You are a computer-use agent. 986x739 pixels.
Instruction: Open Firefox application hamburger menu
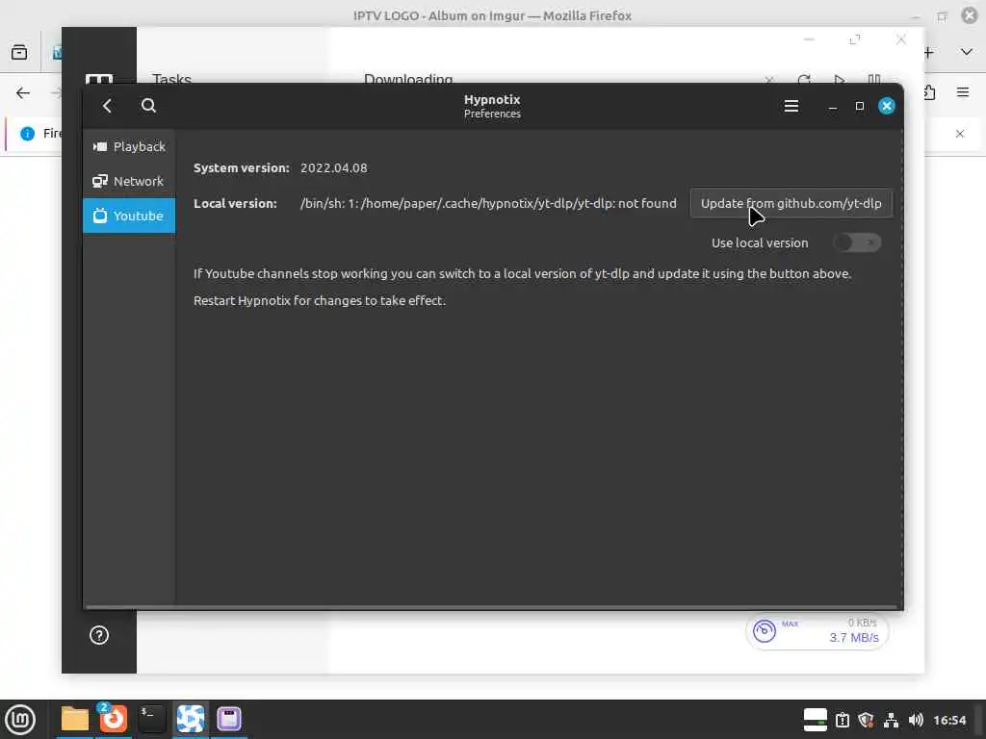pos(963,92)
